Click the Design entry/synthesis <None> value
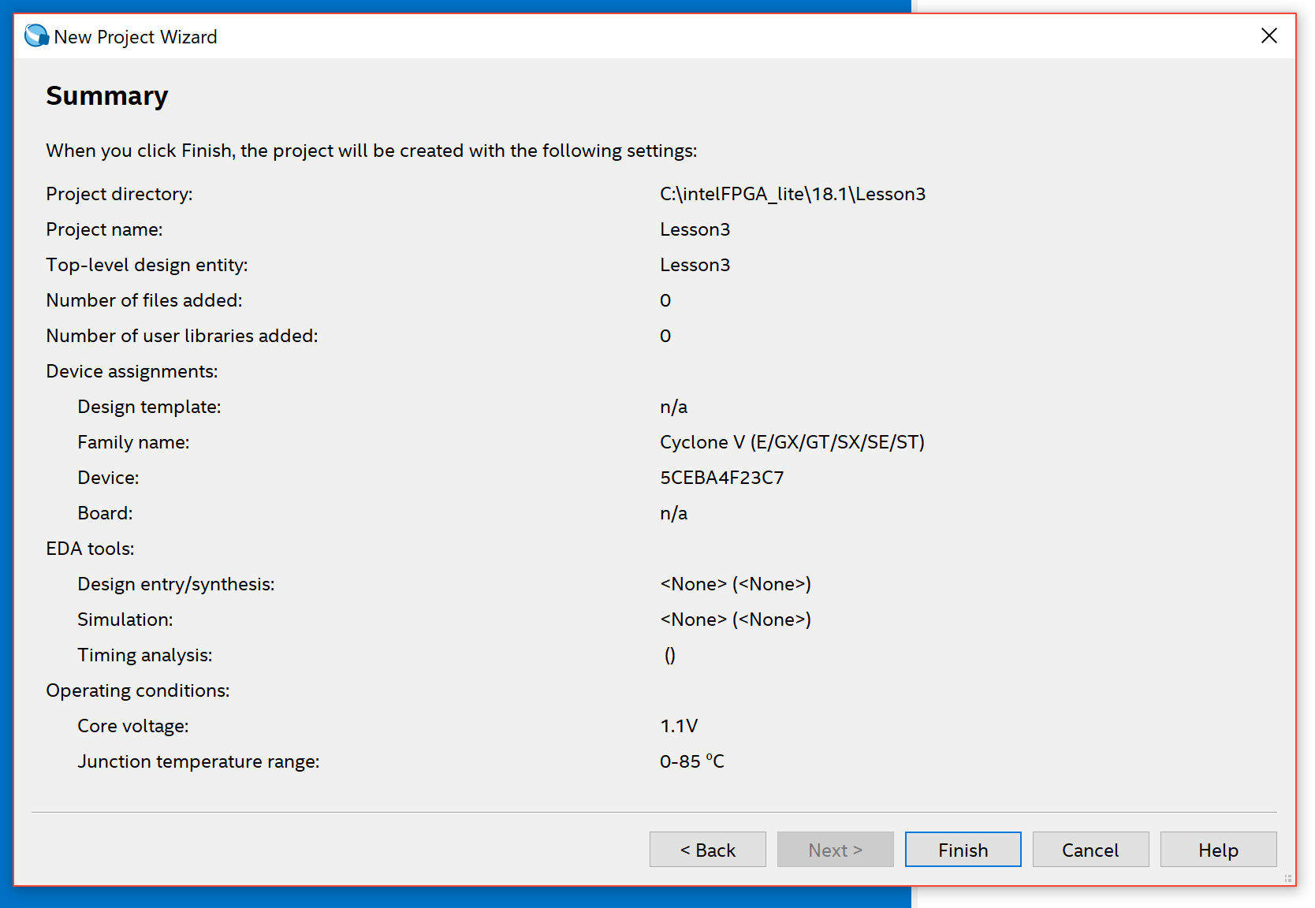The width and height of the screenshot is (1315, 908). pyautogui.click(x=735, y=584)
